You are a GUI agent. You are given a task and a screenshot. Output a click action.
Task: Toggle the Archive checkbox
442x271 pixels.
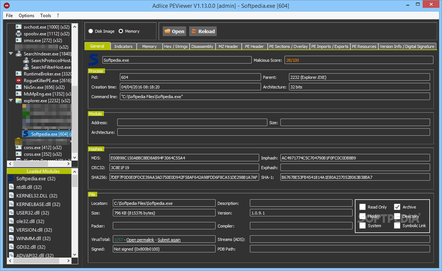tap(397, 207)
